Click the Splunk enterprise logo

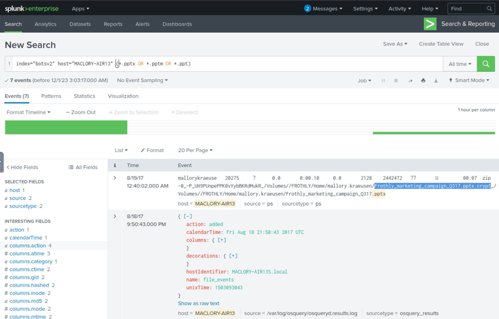coord(32,9)
